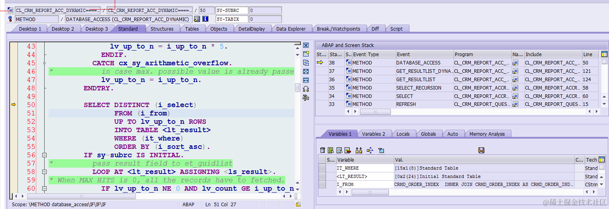
Task: Open the Break./Watchpoints tab
Action: point(339,29)
